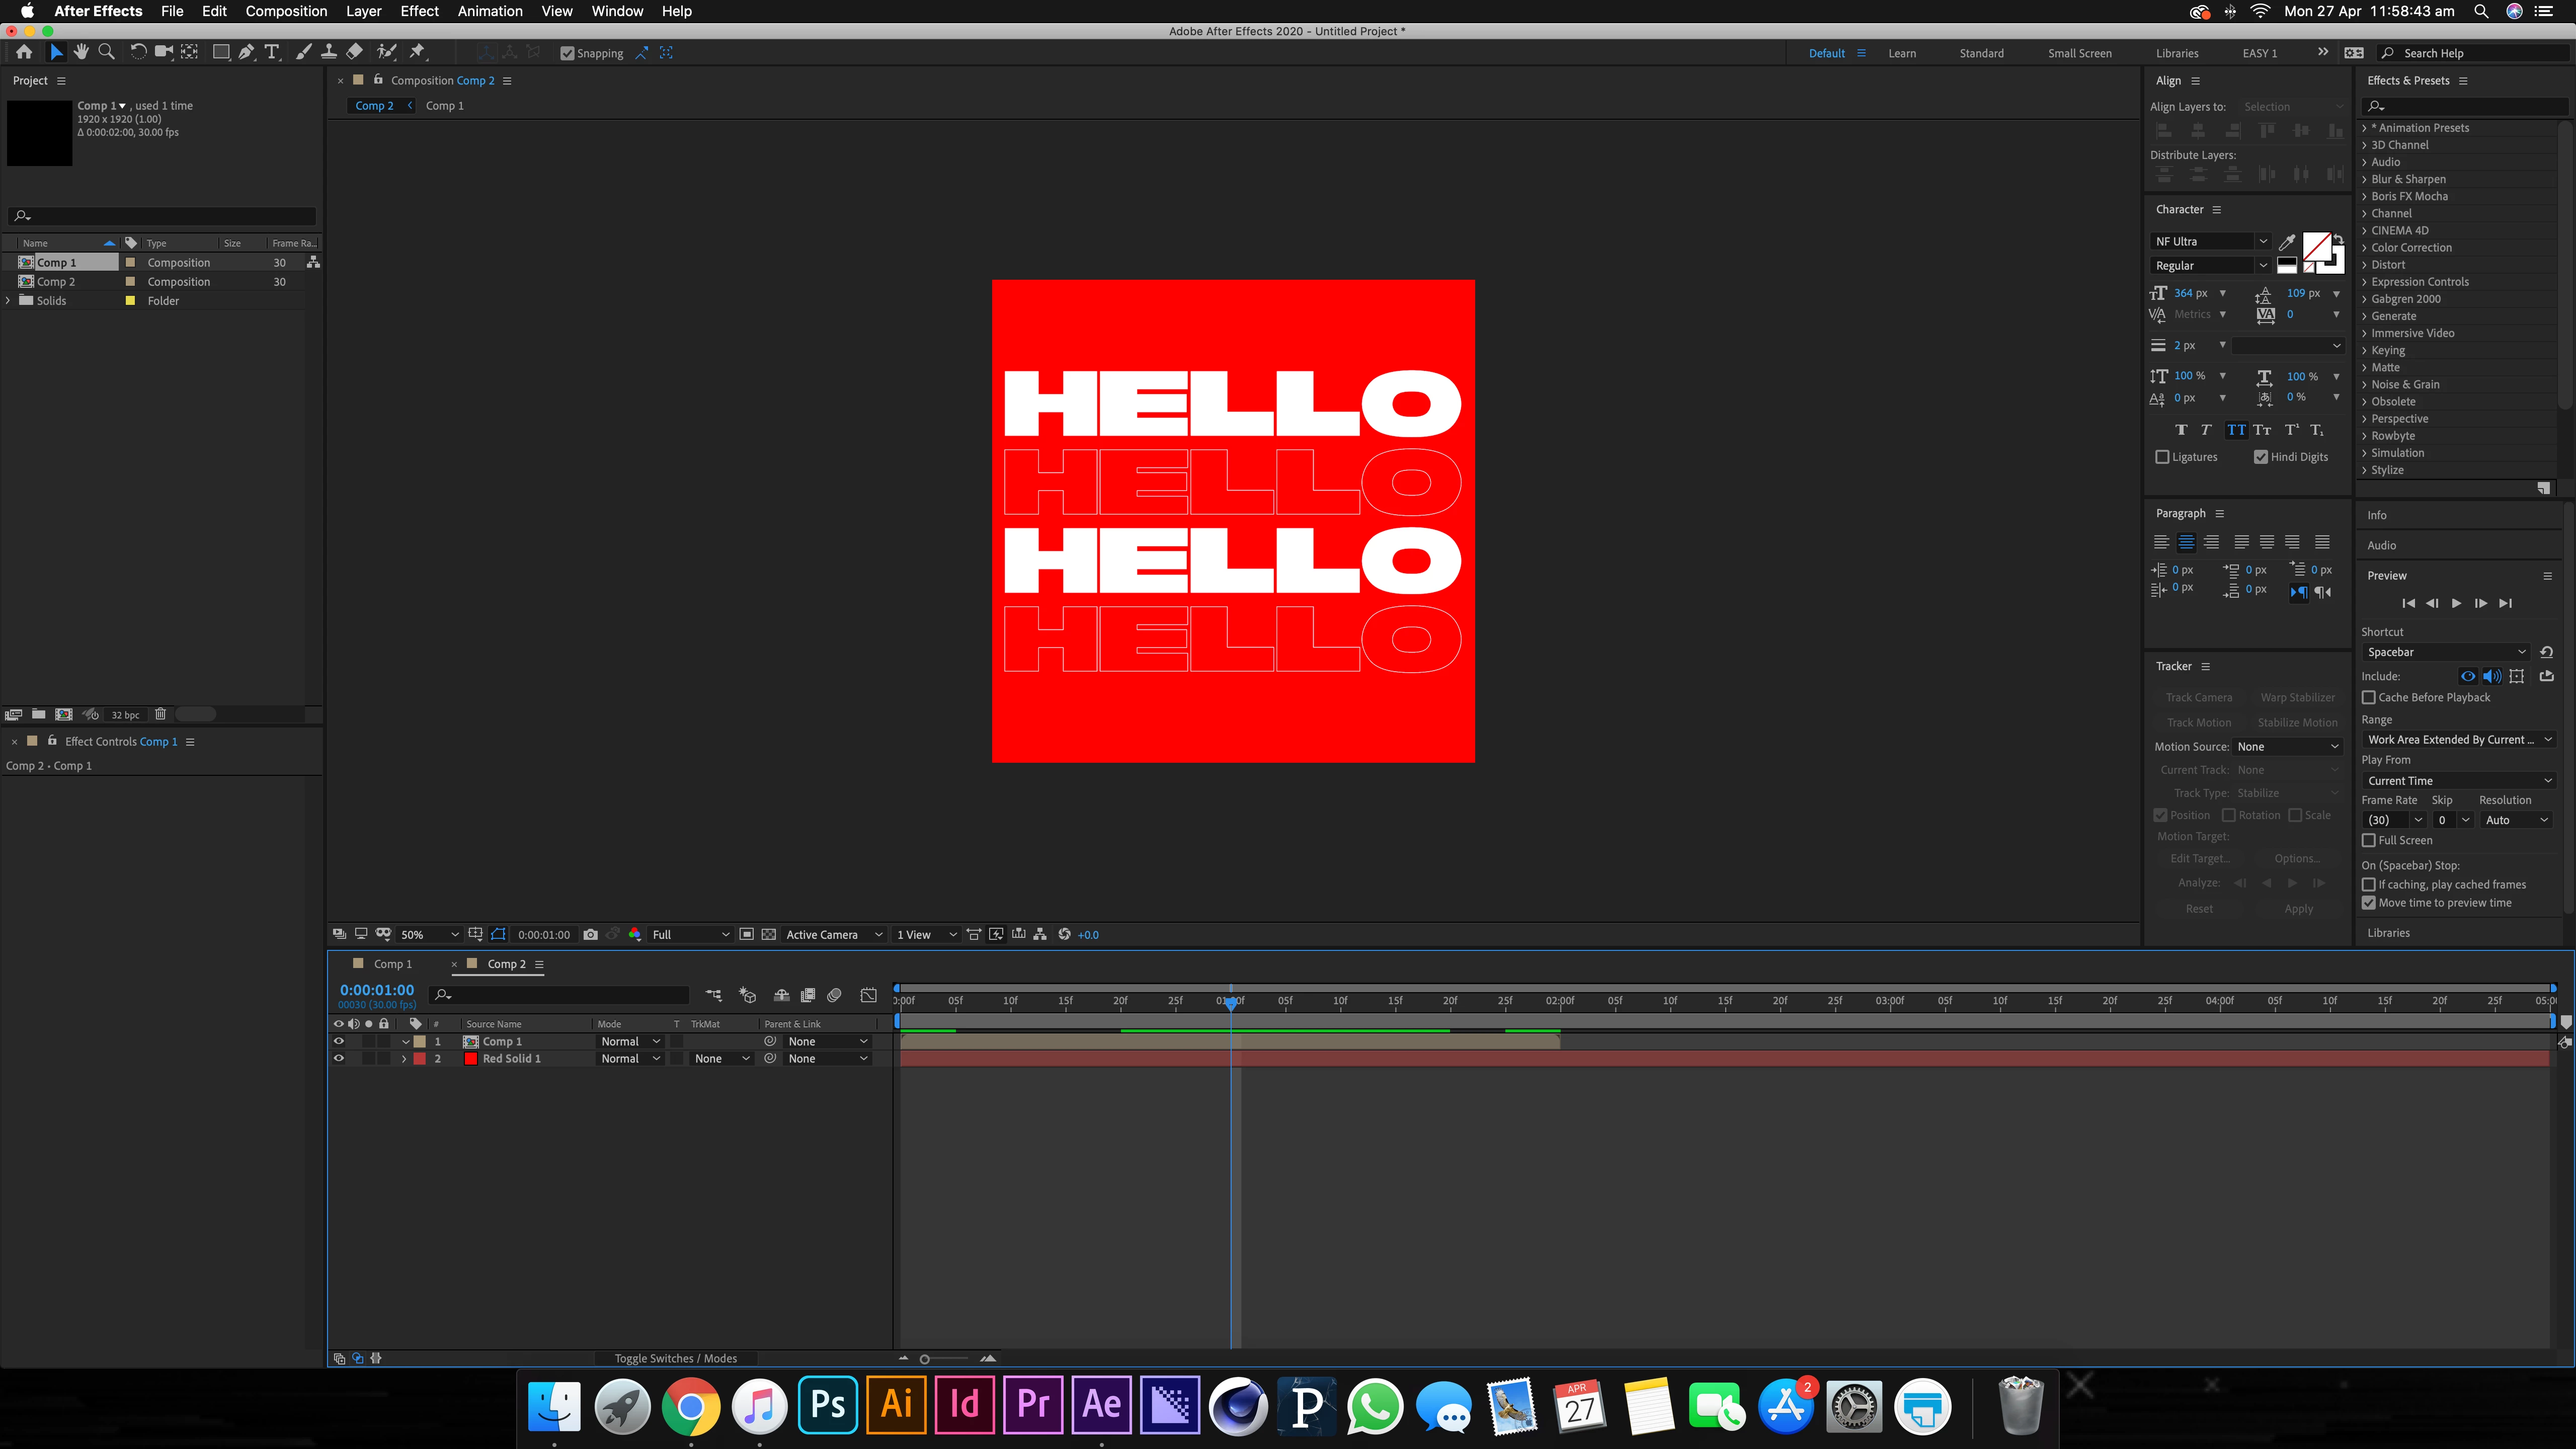The image size is (2576, 1449).
Task: Expand the Blur & Sharpen effects category
Action: click(2364, 179)
